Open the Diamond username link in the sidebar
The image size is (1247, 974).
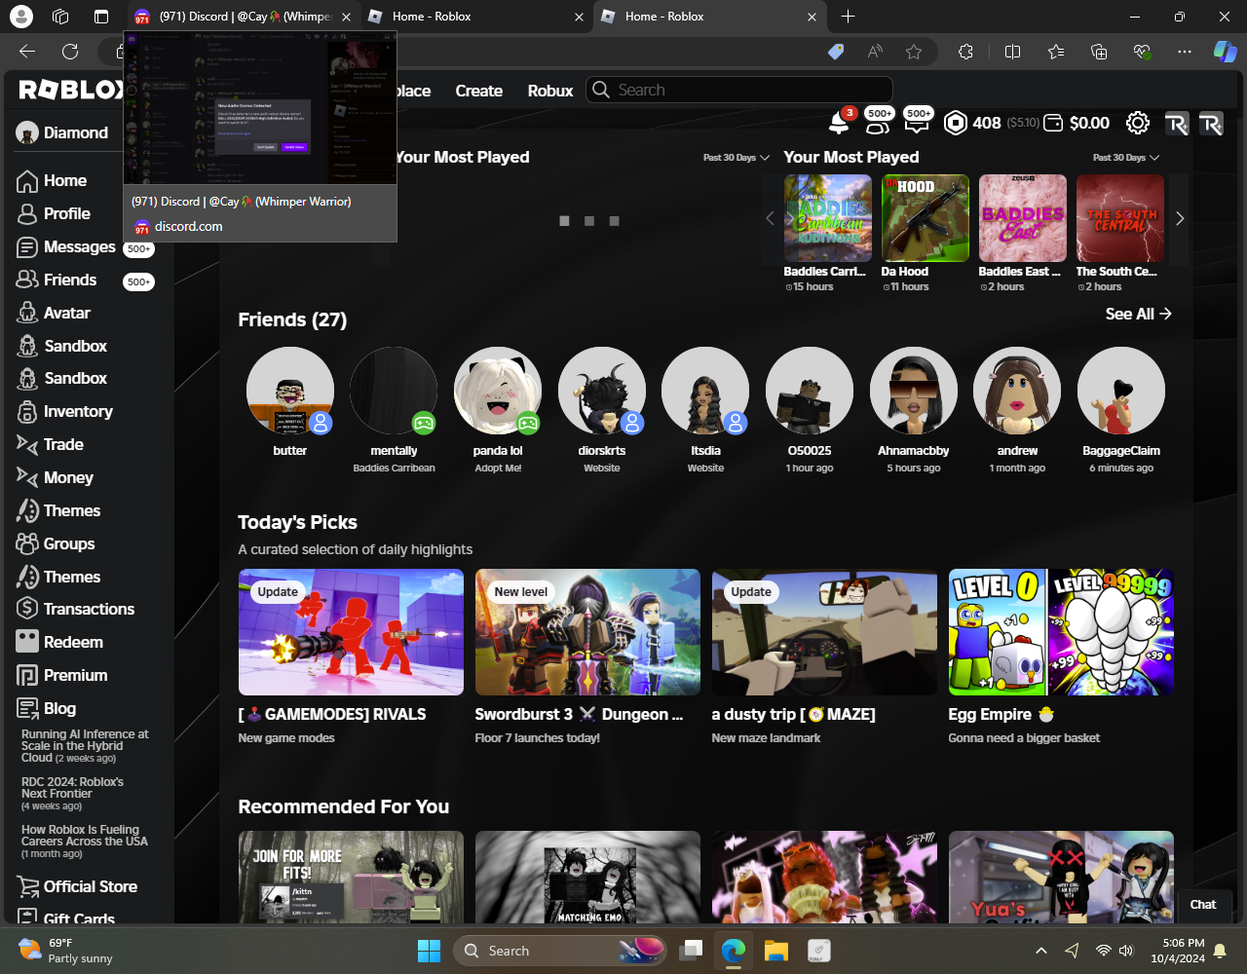point(62,133)
